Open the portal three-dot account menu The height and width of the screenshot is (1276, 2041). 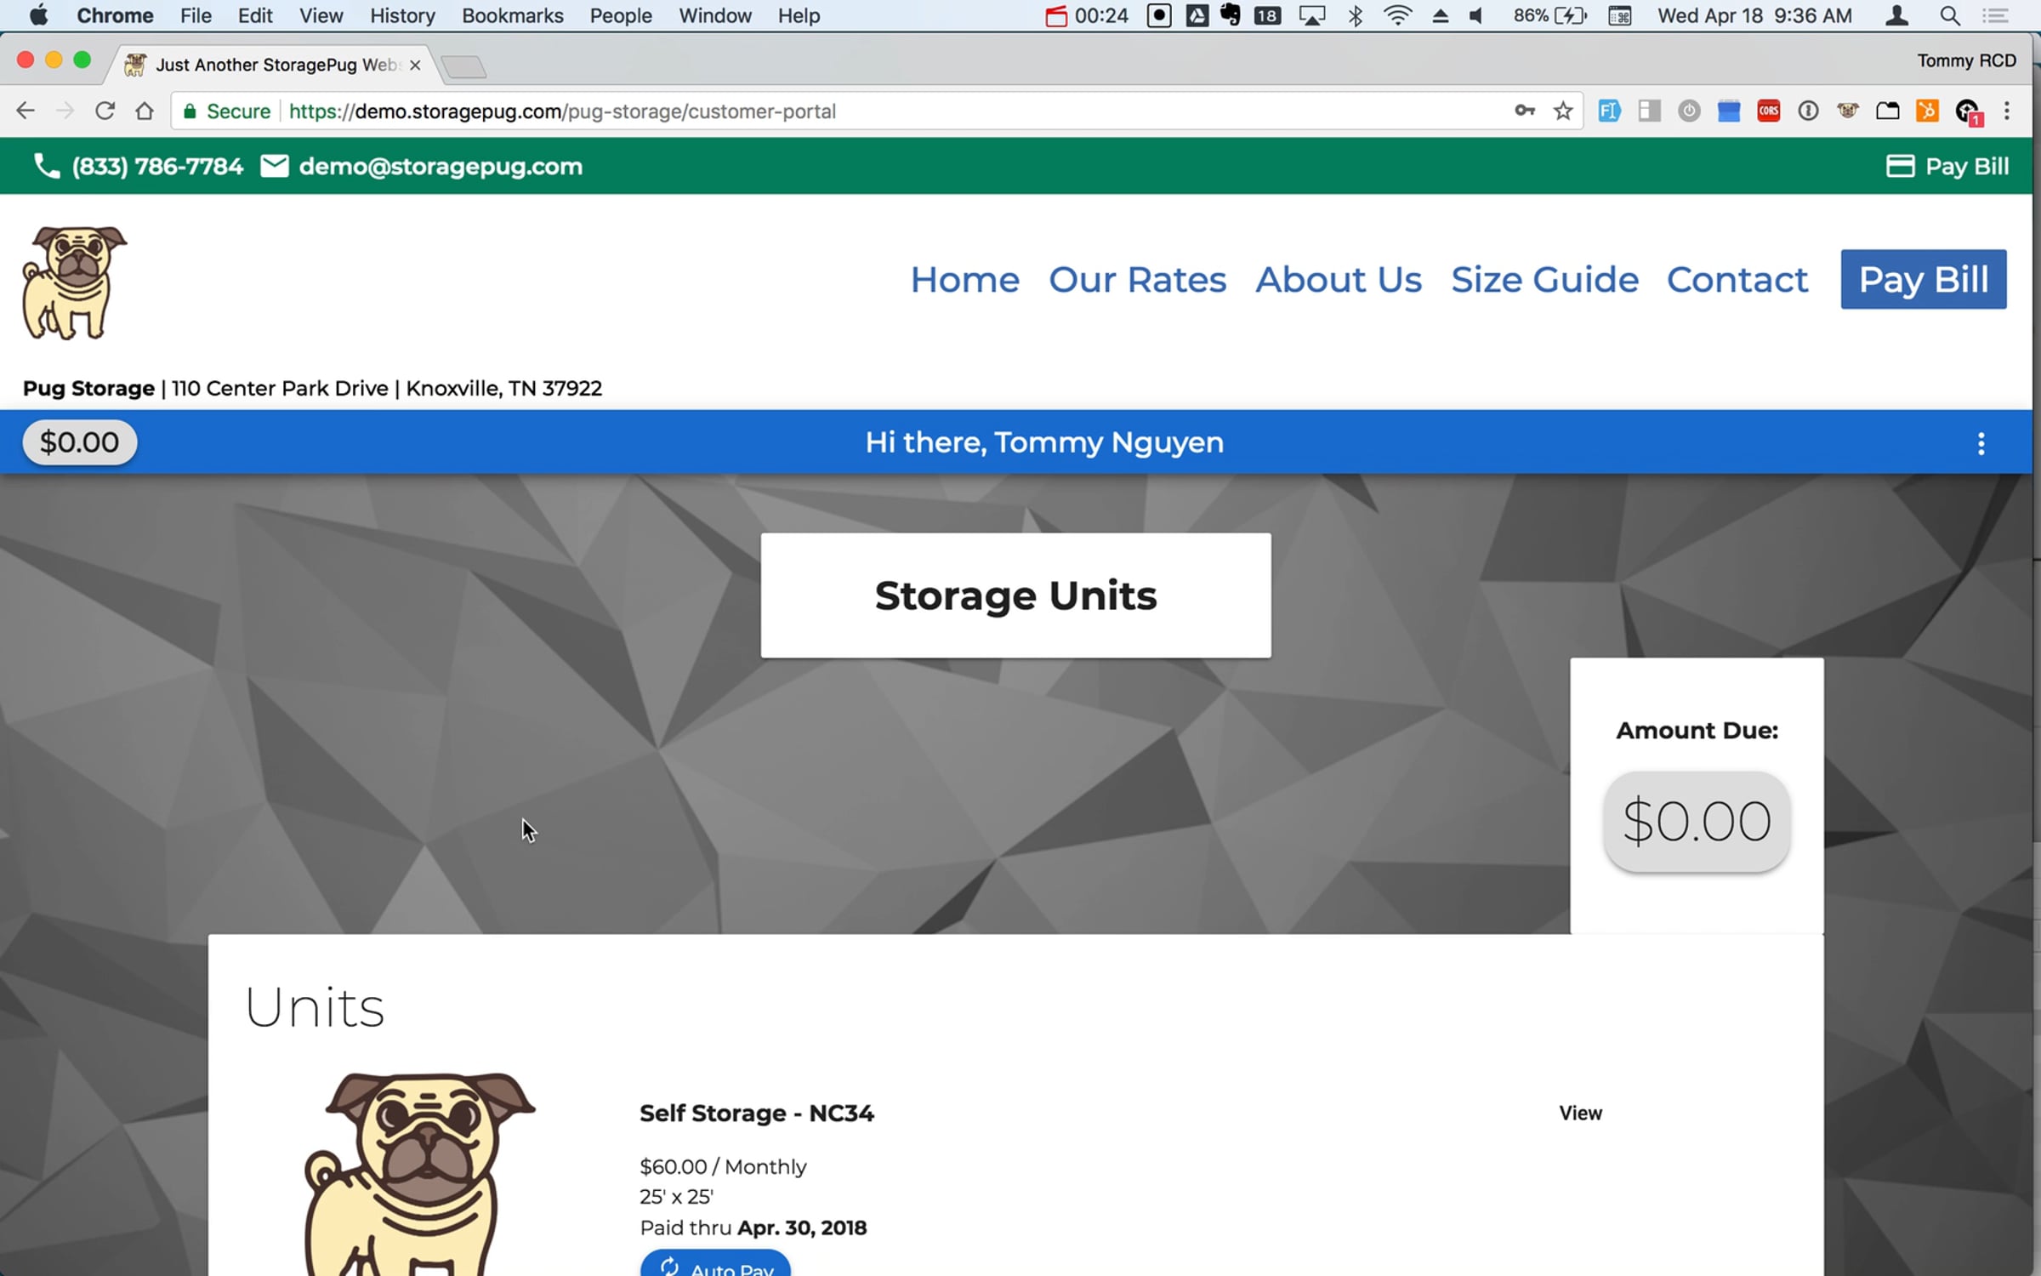[1981, 443]
